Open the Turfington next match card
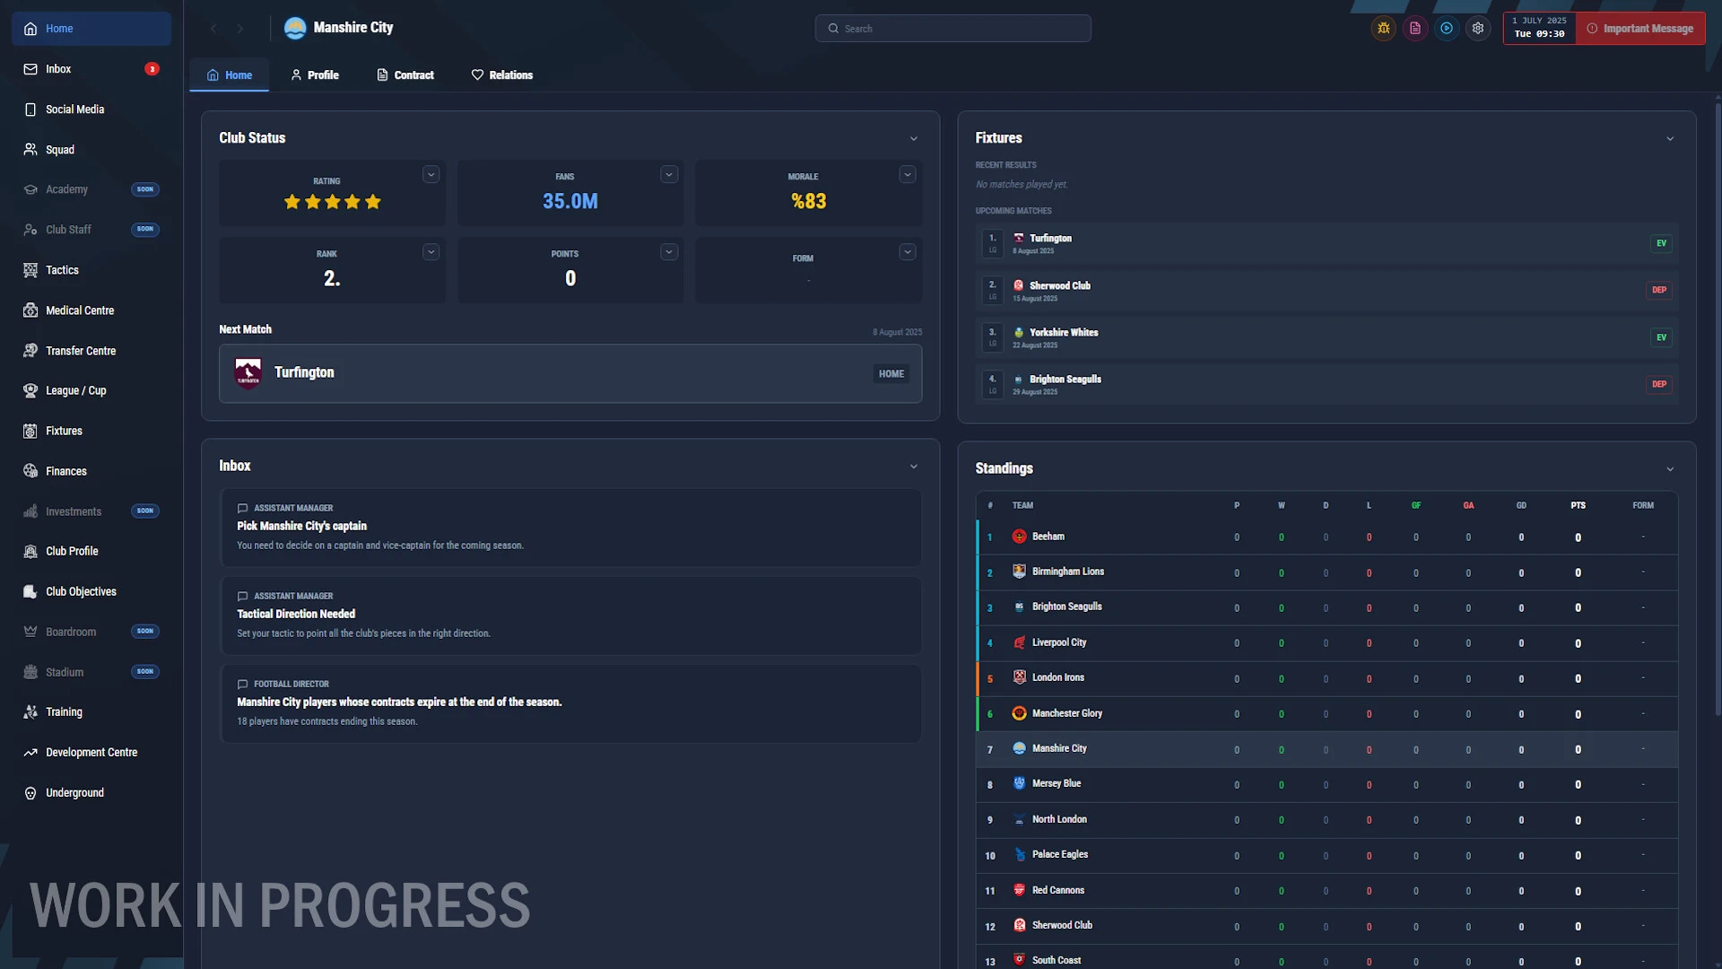Viewport: 1722px width, 969px height. tap(570, 373)
